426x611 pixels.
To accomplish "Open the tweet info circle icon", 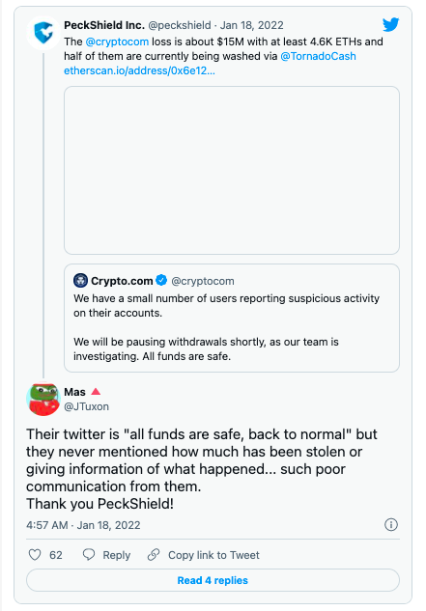I will tap(391, 524).
